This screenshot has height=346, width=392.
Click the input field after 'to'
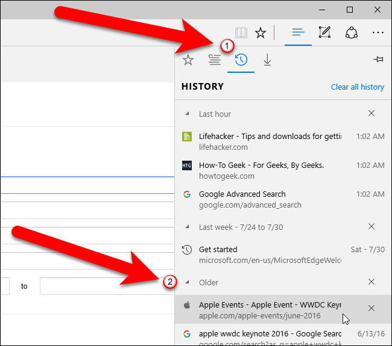[x=107, y=286]
